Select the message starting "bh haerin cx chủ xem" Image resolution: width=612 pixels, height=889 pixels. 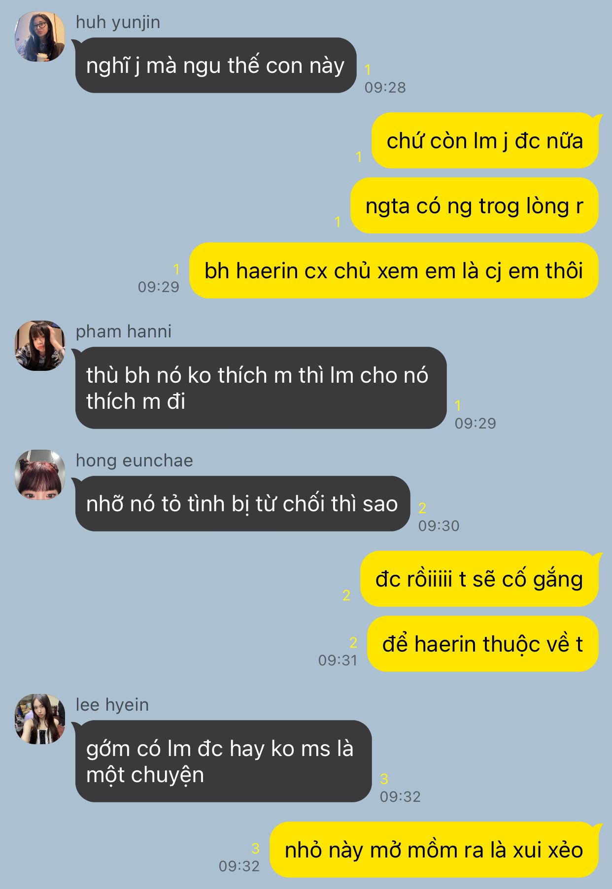tap(394, 270)
